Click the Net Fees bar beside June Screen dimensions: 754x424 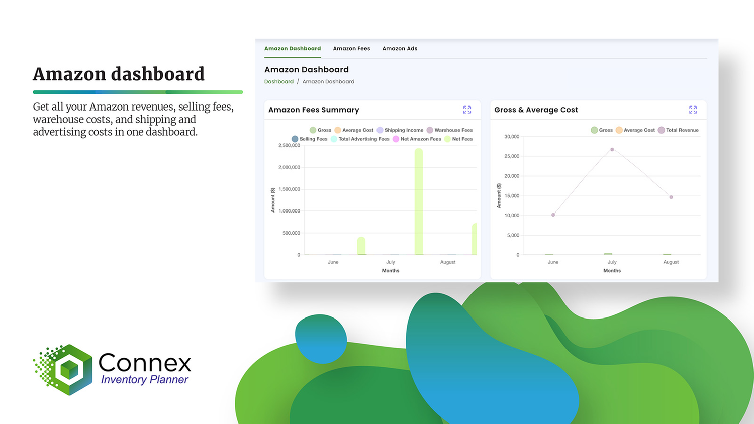coord(361,246)
